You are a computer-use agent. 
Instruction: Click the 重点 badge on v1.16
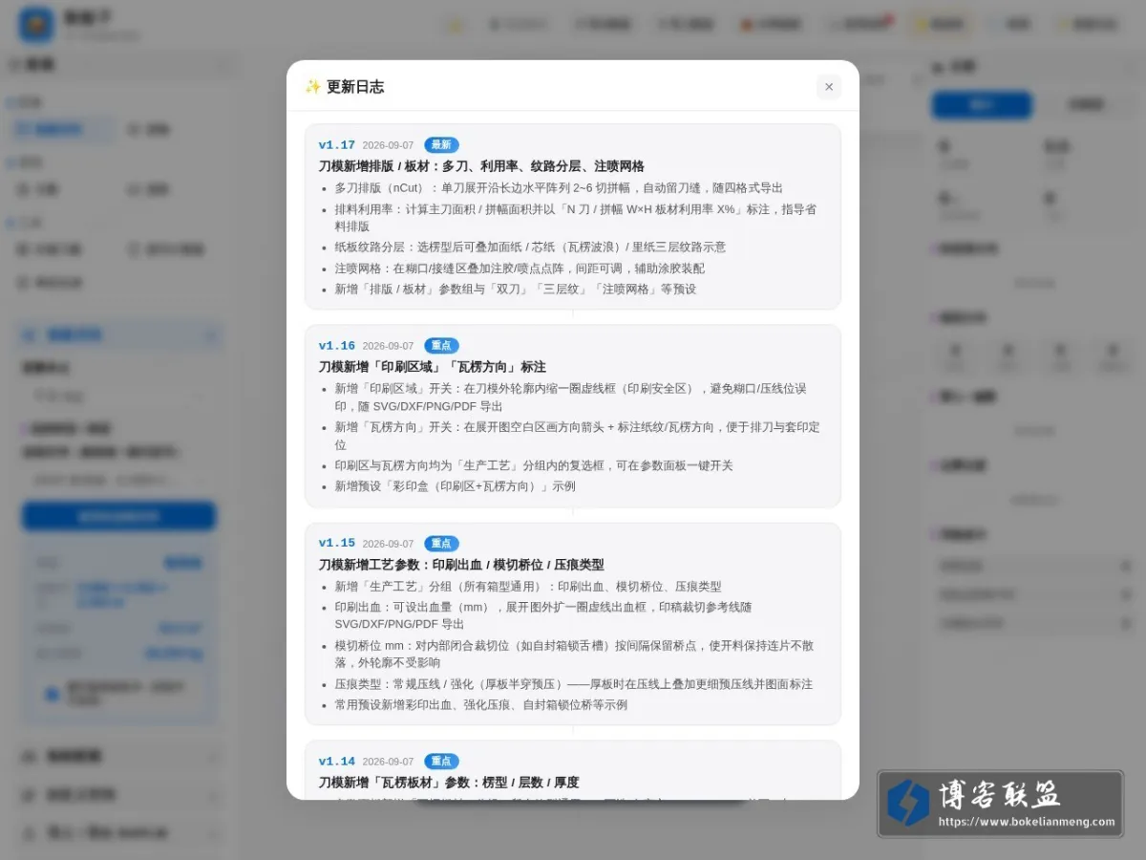(441, 346)
